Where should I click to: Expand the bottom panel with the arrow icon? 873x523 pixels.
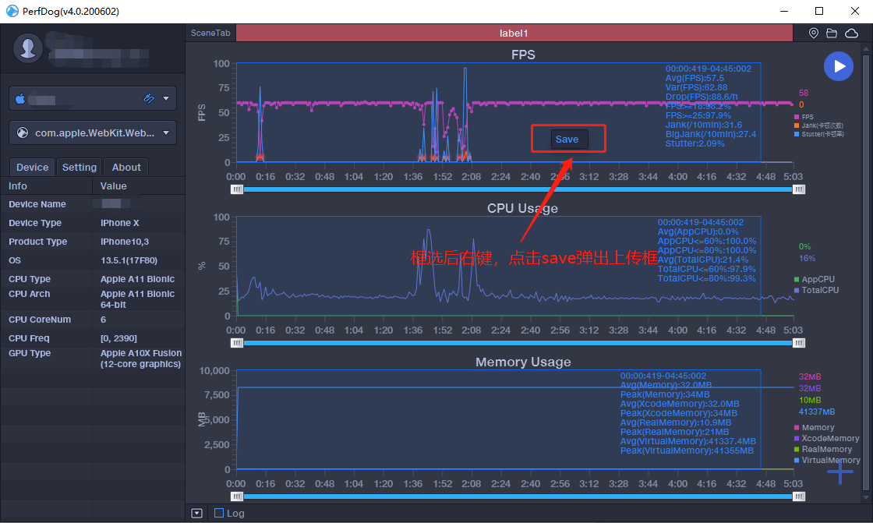coord(196,513)
